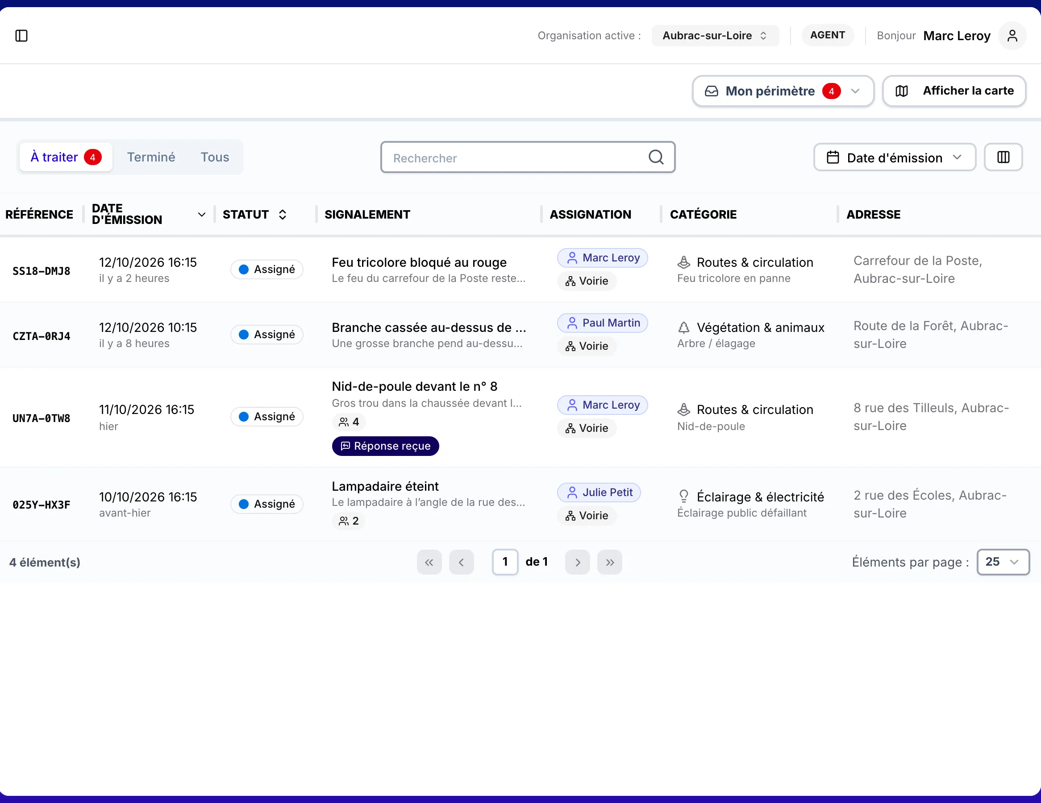Screen dimensions: 1041x803
Task: Focus the Rechercher search field
Action: pos(528,157)
